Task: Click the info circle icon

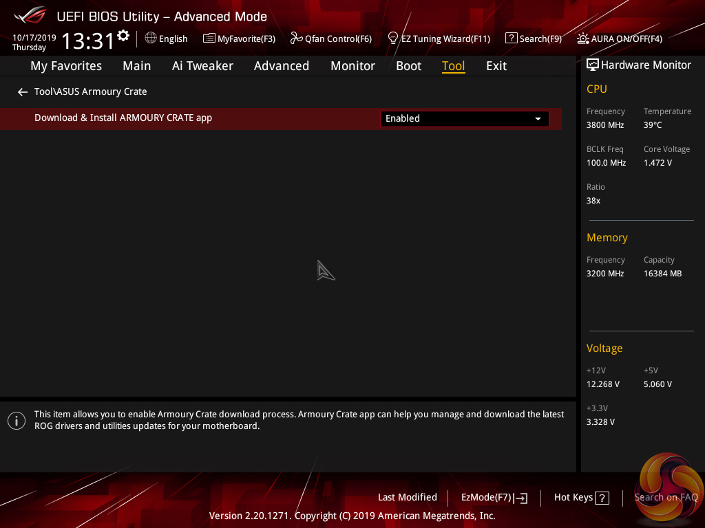Action: tap(17, 421)
